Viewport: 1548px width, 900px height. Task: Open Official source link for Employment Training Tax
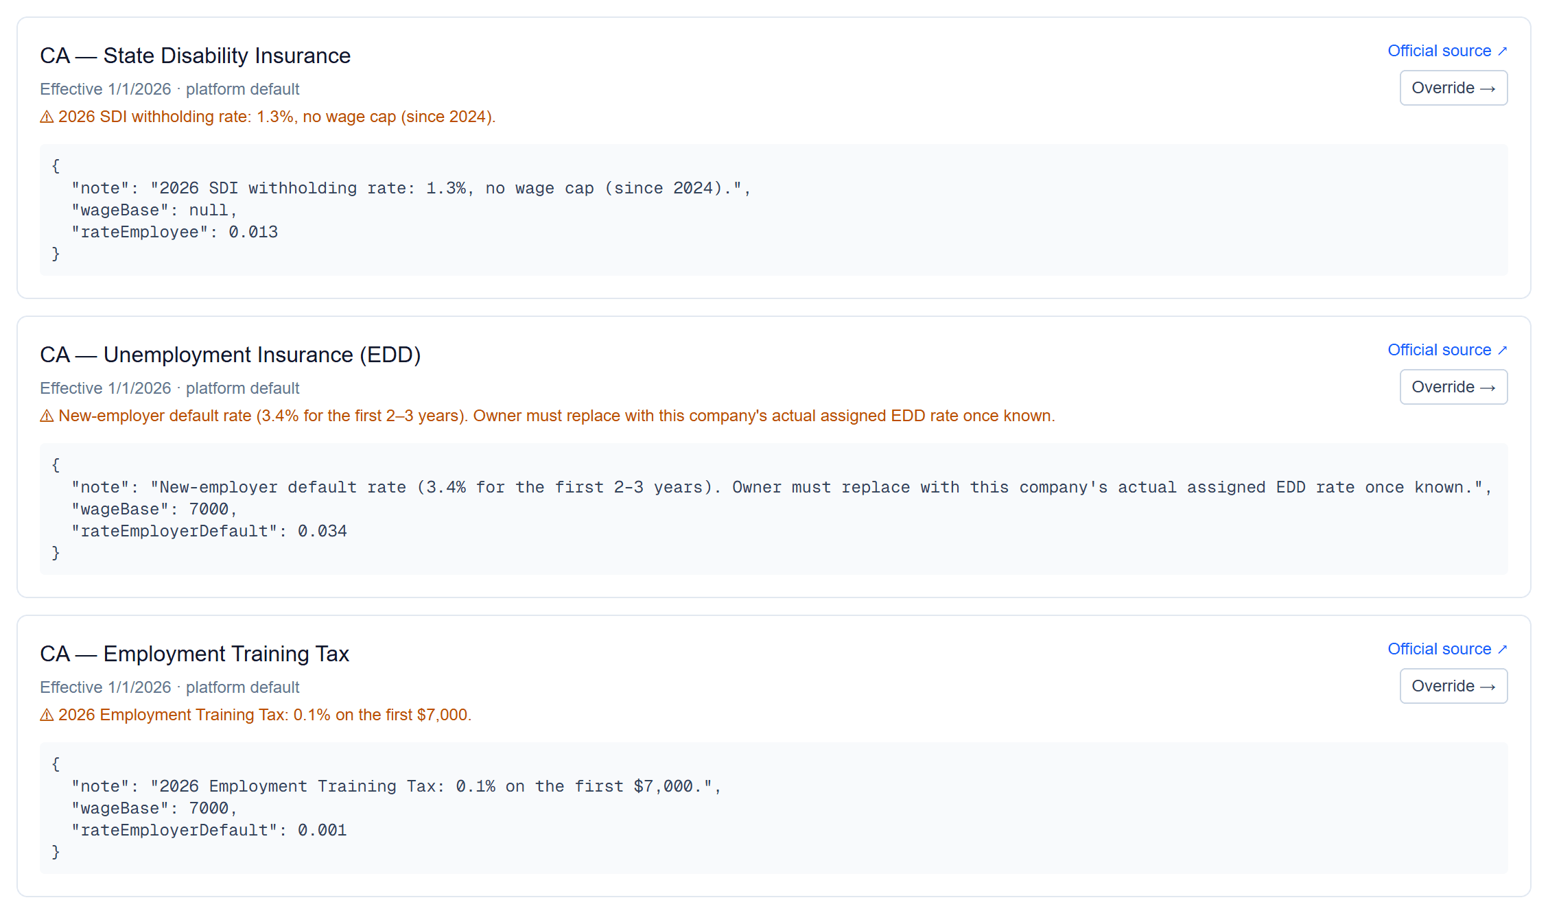1447,649
